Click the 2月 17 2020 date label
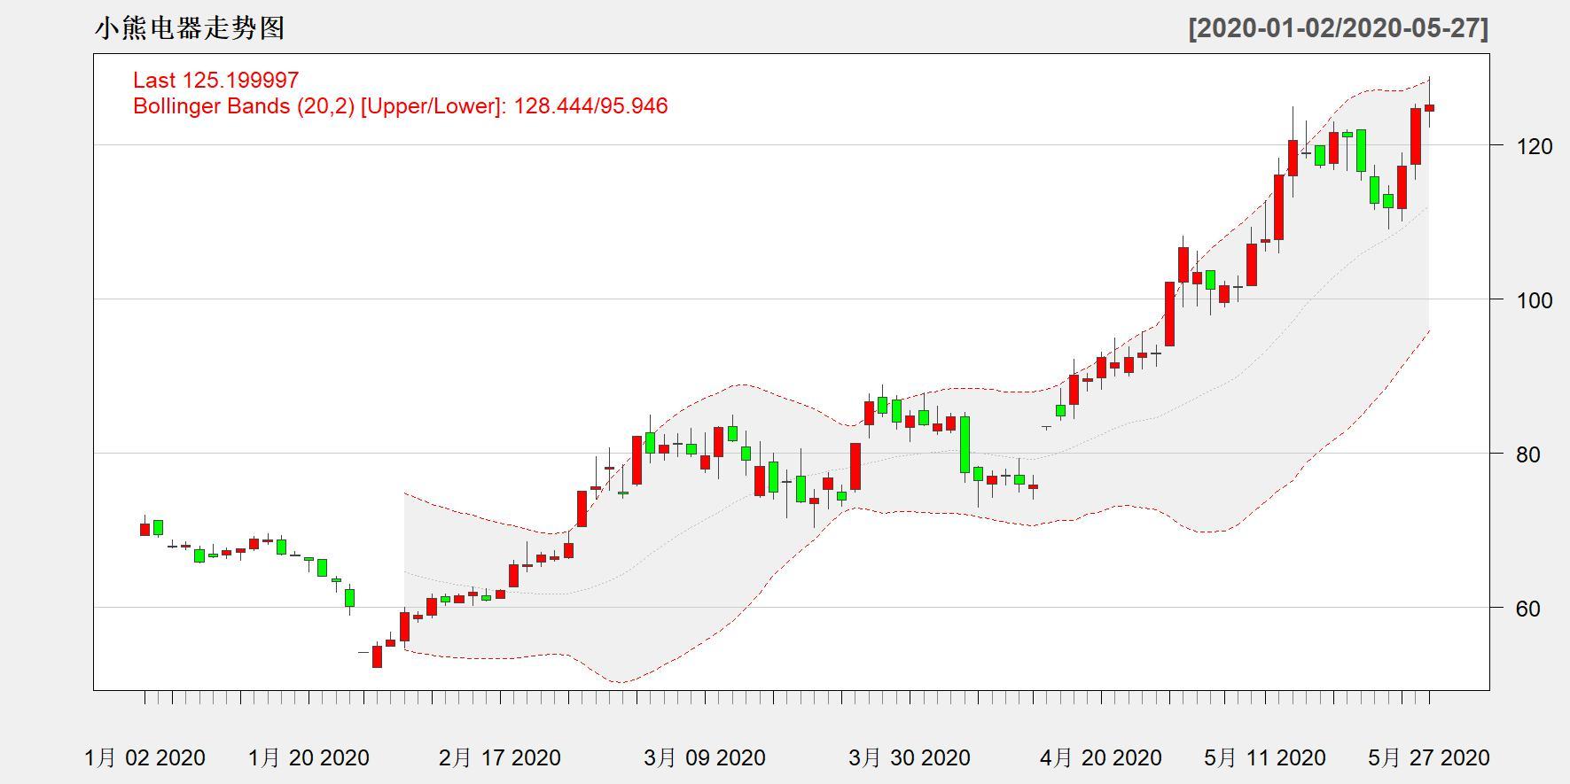1570x784 pixels. click(500, 758)
